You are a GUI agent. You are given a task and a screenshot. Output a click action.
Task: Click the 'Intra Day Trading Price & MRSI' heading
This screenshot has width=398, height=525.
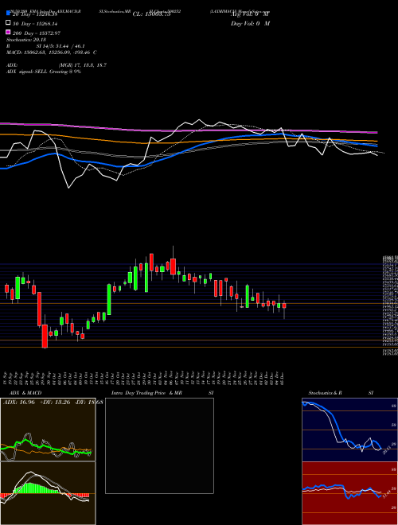point(161,393)
